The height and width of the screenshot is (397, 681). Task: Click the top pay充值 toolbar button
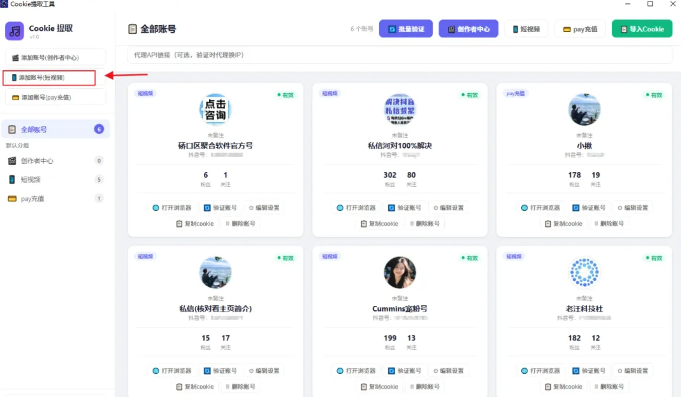[x=580, y=29]
